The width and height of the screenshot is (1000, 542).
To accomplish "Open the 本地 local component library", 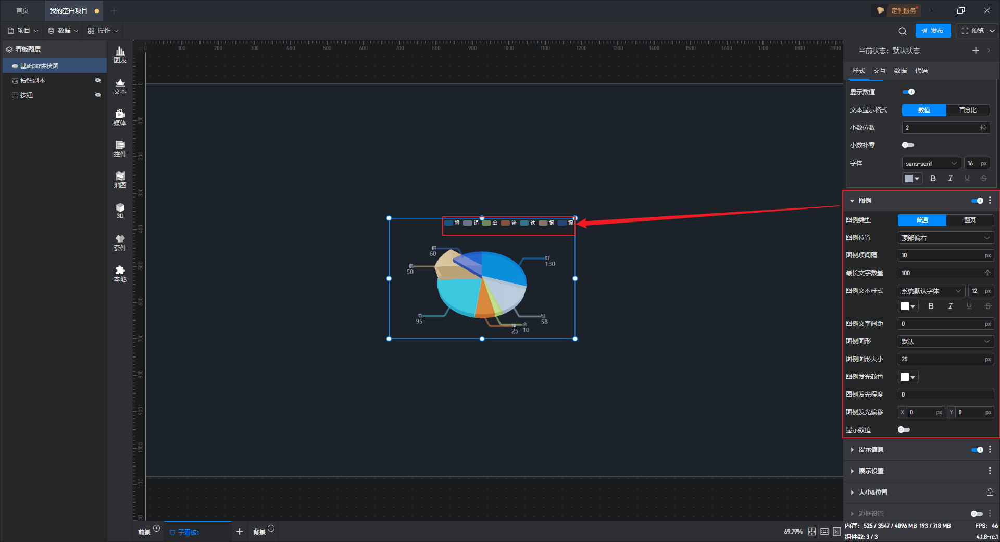I will tap(120, 274).
